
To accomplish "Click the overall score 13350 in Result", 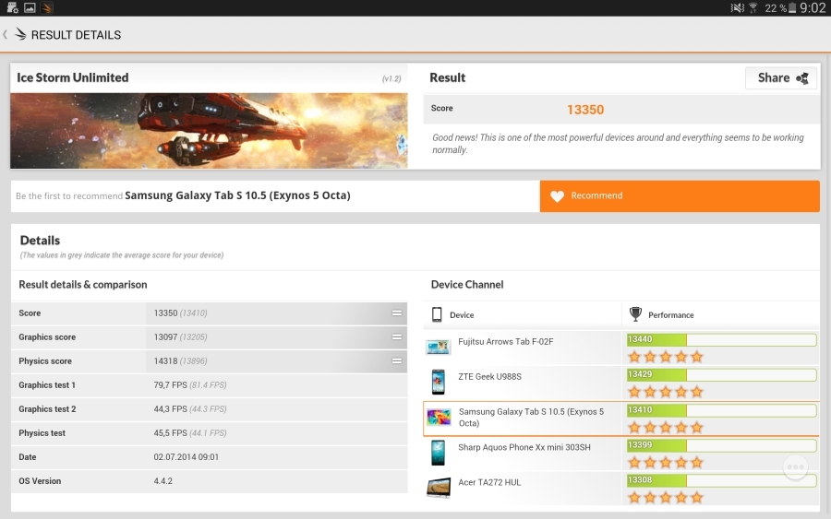I will pos(585,110).
